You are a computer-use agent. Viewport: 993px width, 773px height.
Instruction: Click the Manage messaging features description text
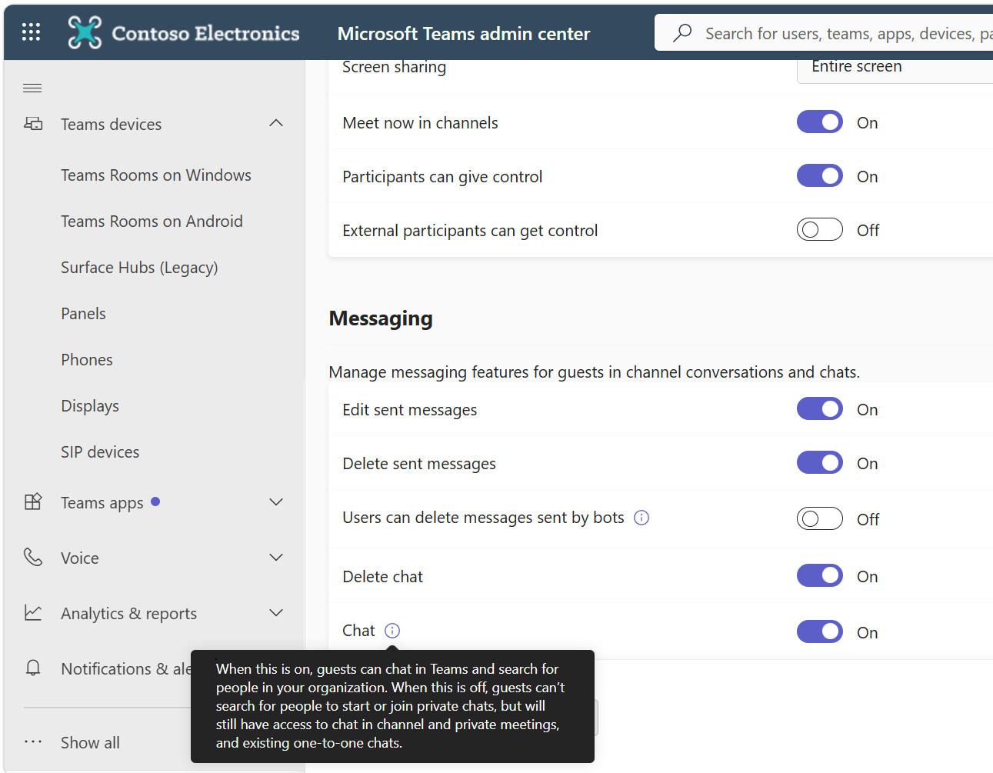(595, 372)
